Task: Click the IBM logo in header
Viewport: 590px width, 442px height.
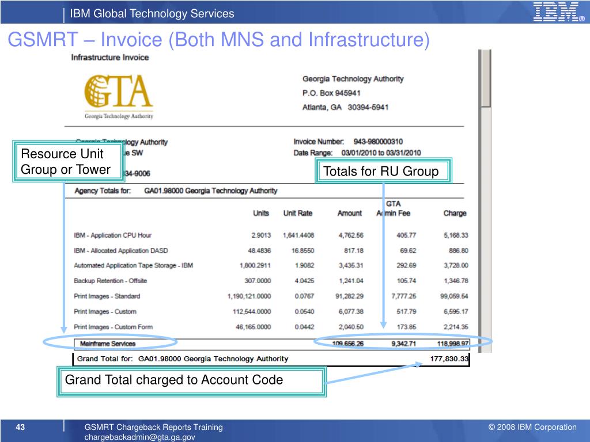Action: tap(559, 12)
